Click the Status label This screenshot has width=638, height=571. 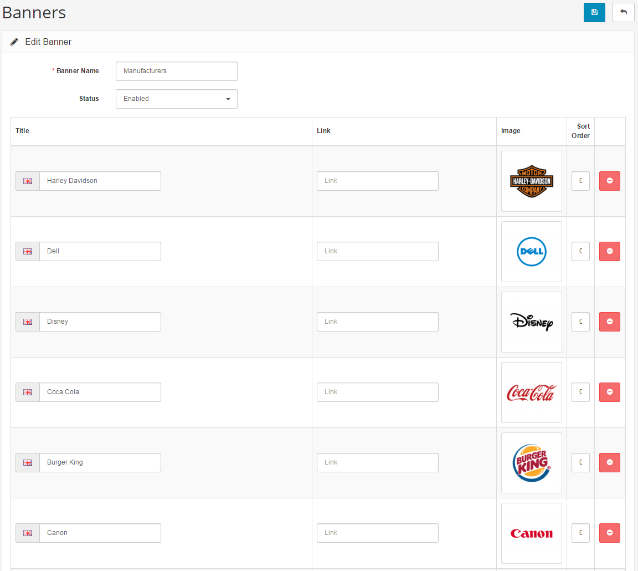[89, 99]
